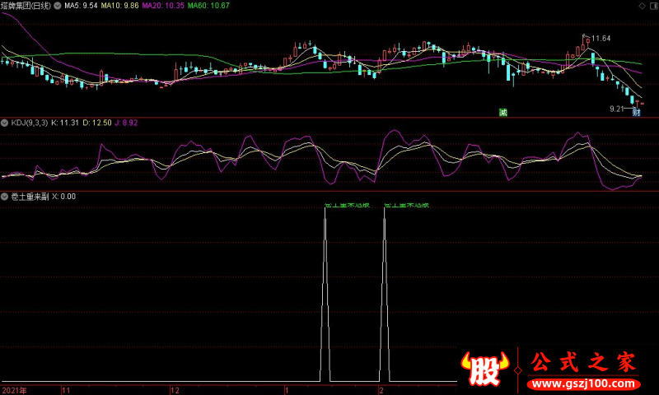Open the dropdown next to 塔牌集团(日线)
This screenshot has height=395, width=659.
coord(57,6)
